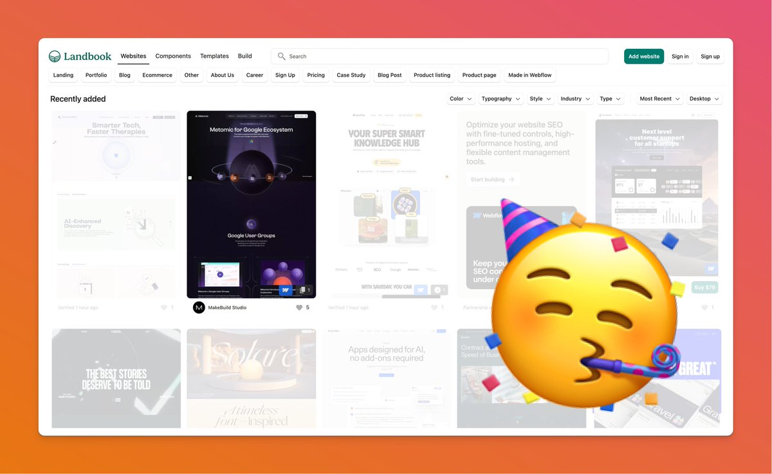Click the search magnifier icon in the search bar

point(282,56)
